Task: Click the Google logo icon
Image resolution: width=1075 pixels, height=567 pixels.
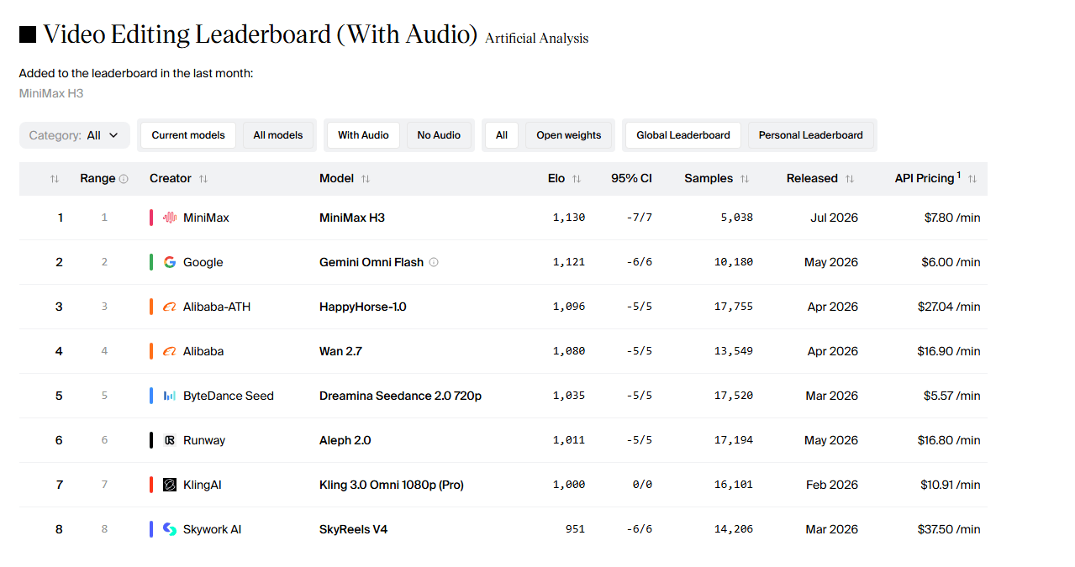Action: click(170, 262)
